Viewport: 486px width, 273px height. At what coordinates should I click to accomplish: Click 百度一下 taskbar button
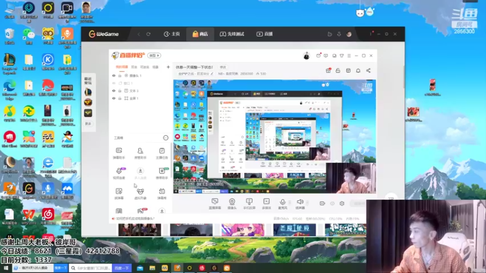coord(122,268)
